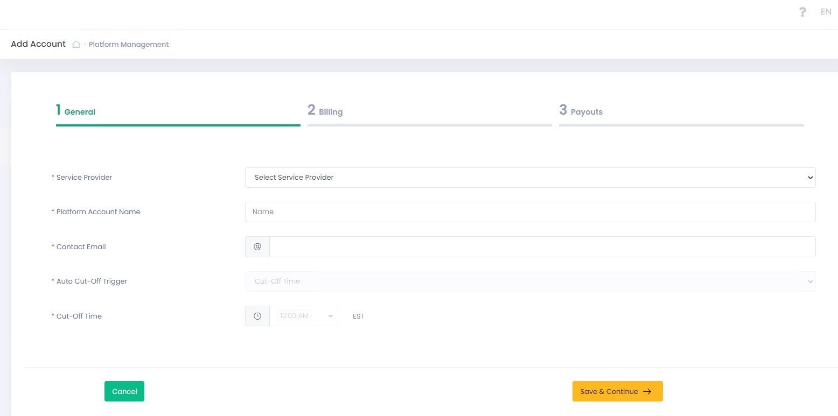Open help via the question mark icon
838x416 pixels.
802,12
